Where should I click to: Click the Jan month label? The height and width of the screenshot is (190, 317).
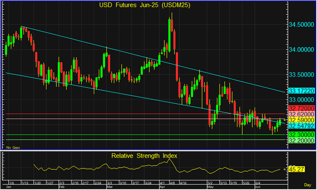point(9,187)
